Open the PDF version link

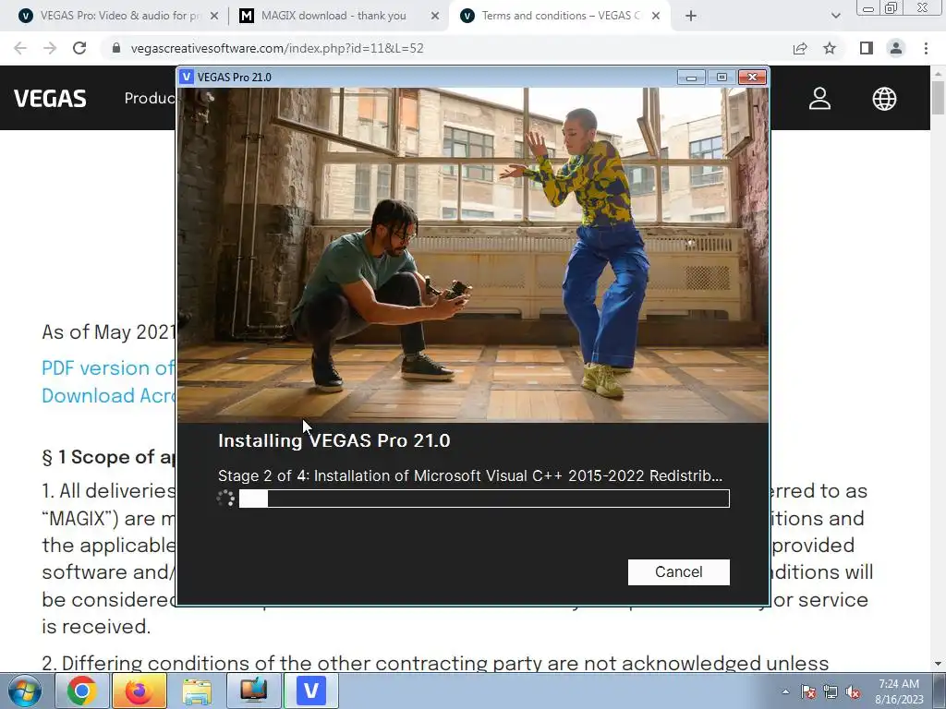(108, 367)
